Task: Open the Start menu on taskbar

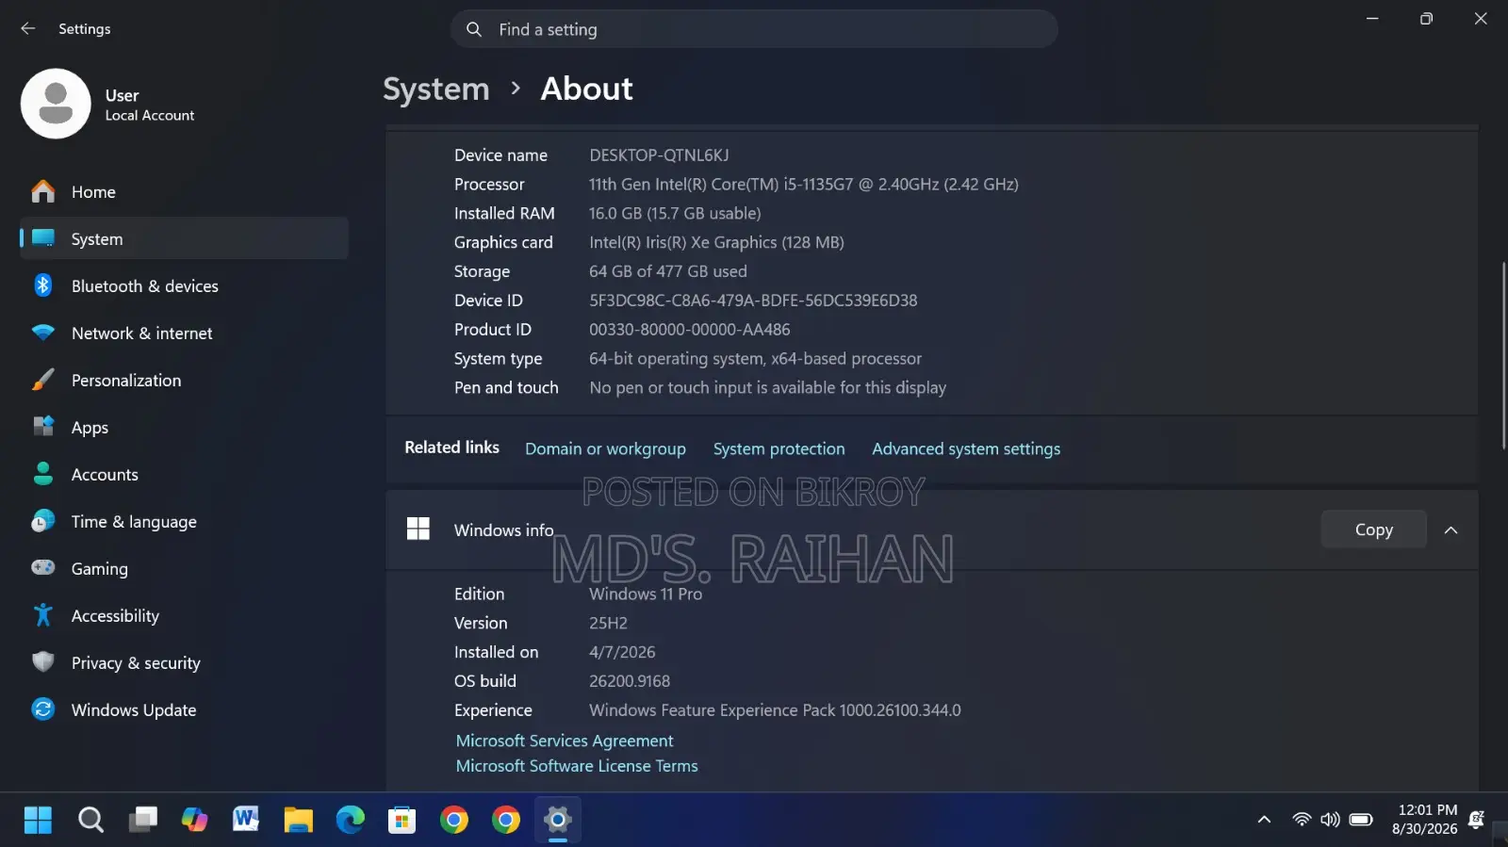Action: [38, 820]
